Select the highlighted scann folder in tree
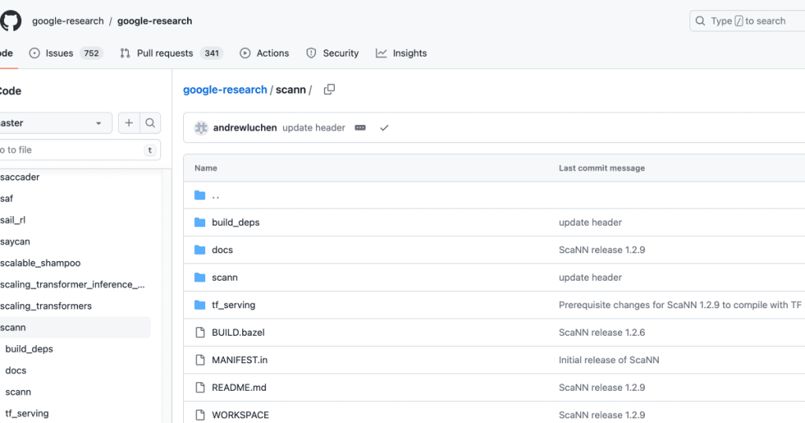This screenshot has height=423, width=805. [x=75, y=328]
